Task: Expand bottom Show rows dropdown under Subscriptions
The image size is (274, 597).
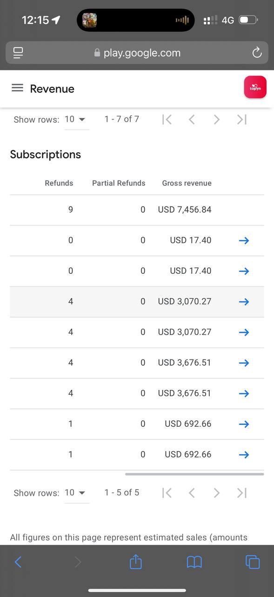Action: click(x=76, y=493)
